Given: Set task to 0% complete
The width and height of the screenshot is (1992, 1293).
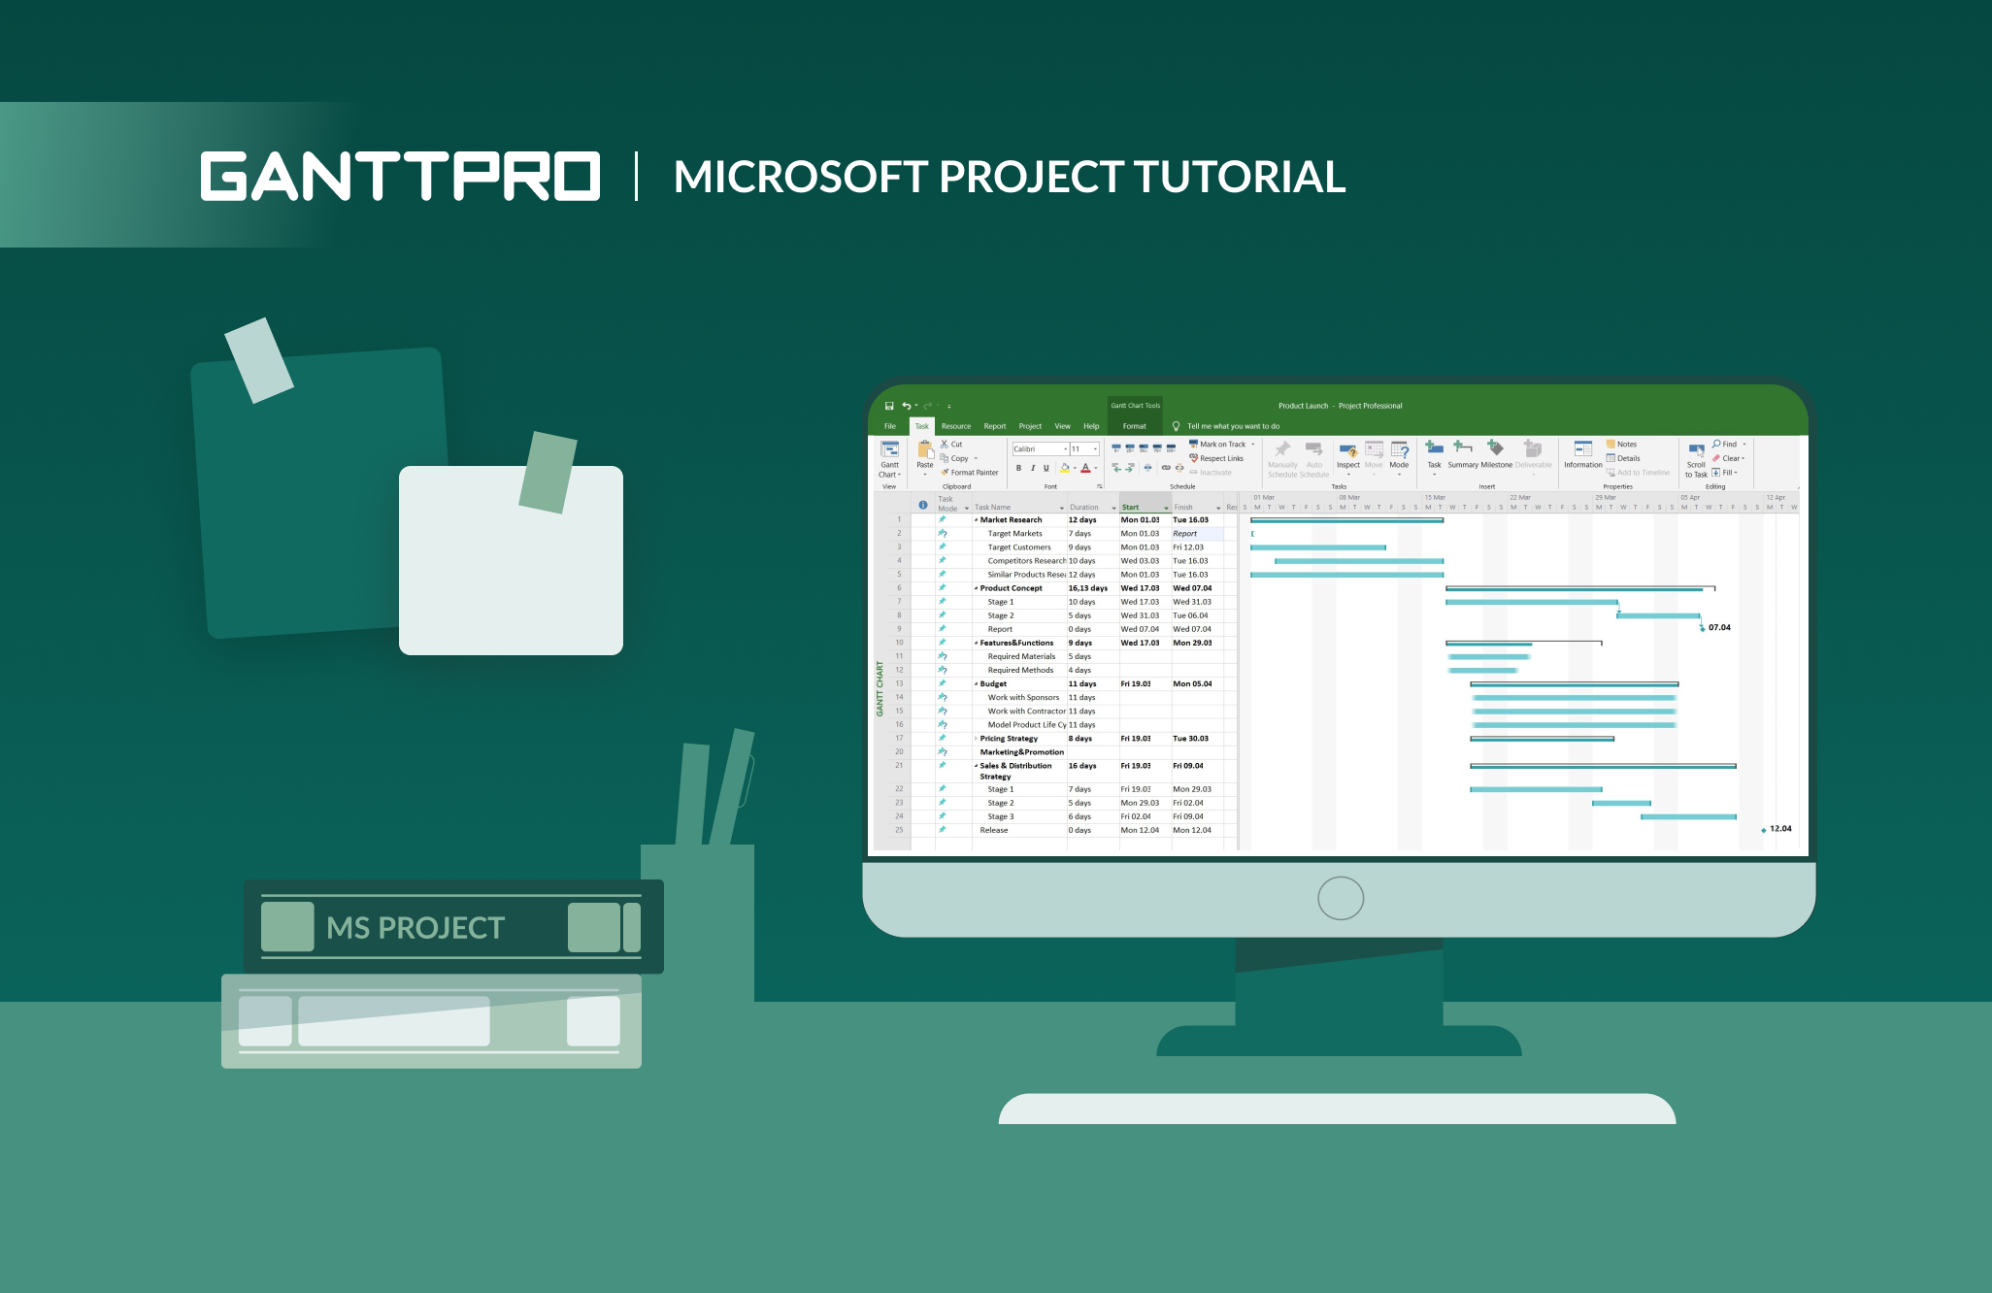Looking at the screenshot, I should (x=1116, y=448).
